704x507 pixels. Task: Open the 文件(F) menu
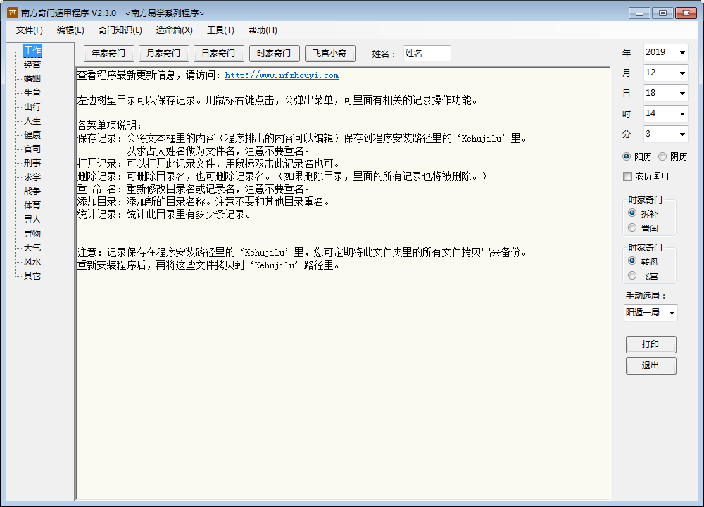(29, 30)
